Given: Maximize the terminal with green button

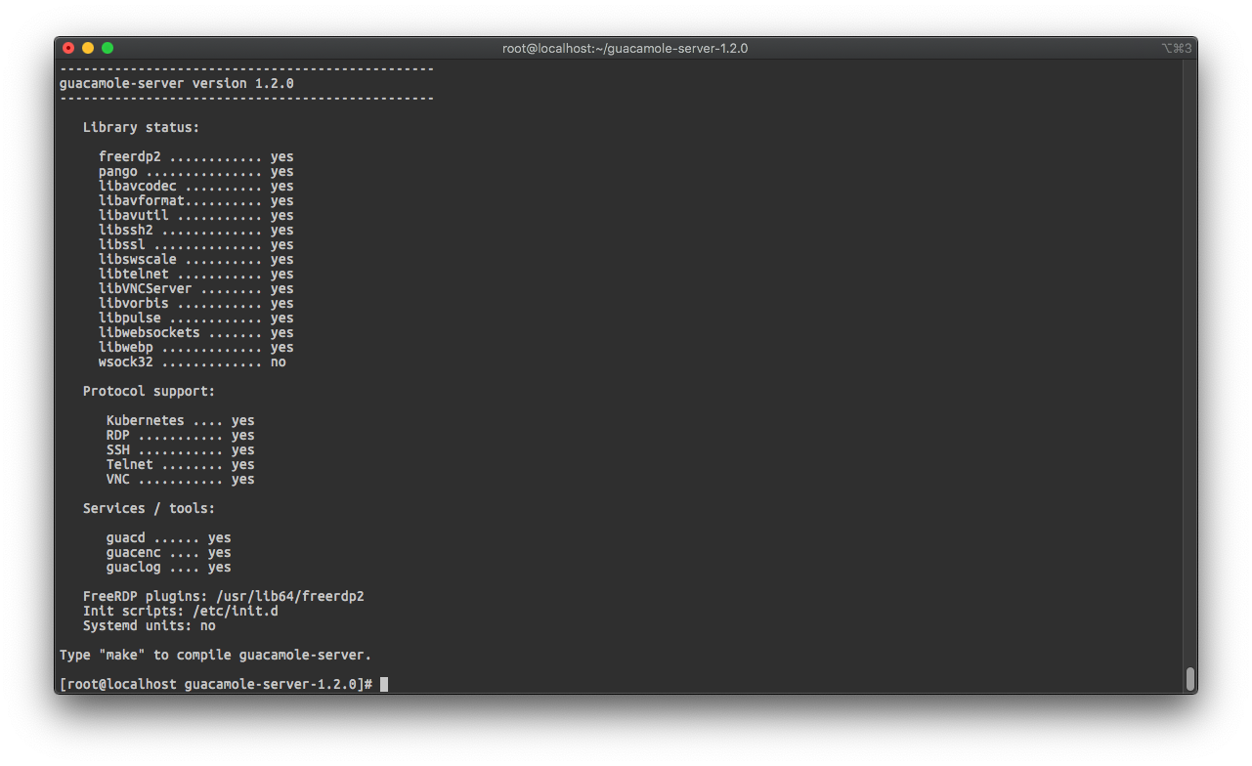Looking at the screenshot, I should [x=108, y=48].
